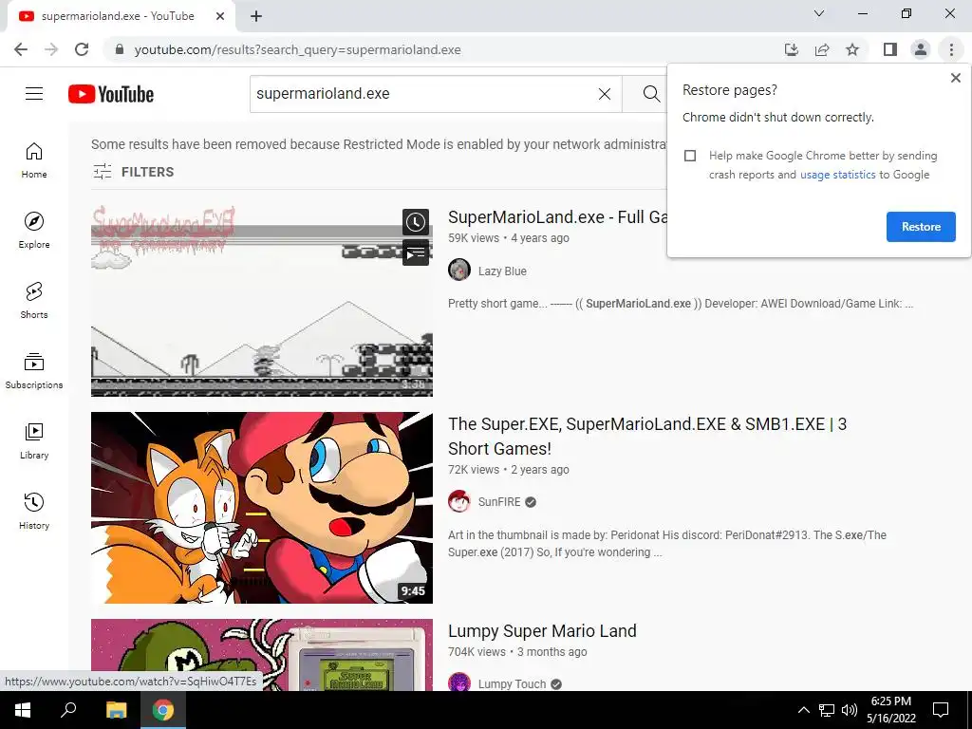Click the 704K views • 3 months ago text
Image resolution: width=972 pixels, height=729 pixels.
click(517, 652)
